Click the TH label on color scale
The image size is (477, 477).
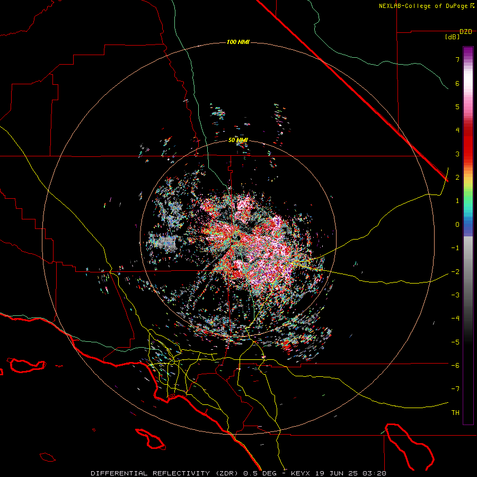[455, 412]
